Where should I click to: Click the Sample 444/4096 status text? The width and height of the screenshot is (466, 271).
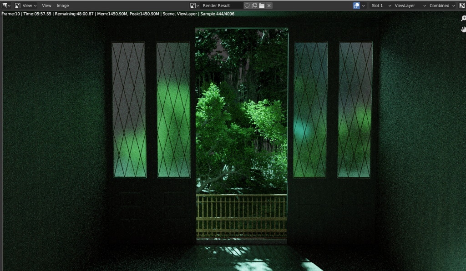tap(217, 14)
